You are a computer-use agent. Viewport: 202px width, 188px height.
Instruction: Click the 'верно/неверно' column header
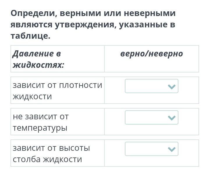(x=151, y=54)
